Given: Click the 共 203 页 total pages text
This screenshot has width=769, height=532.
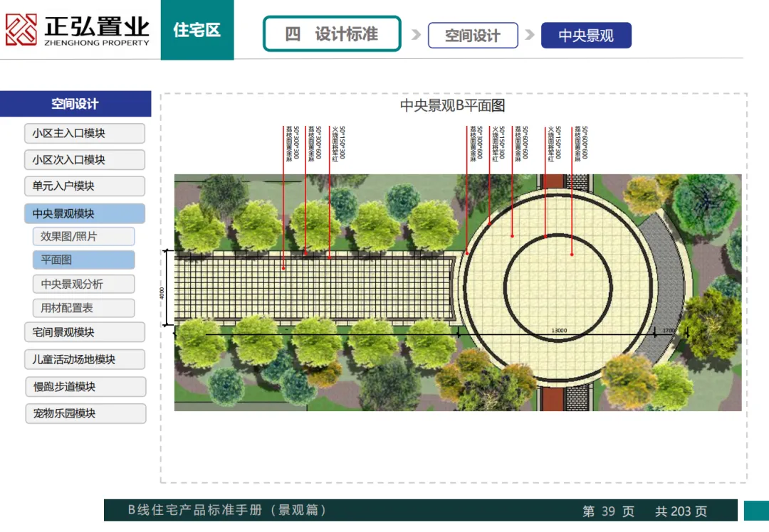Looking at the screenshot, I should click(681, 511).
